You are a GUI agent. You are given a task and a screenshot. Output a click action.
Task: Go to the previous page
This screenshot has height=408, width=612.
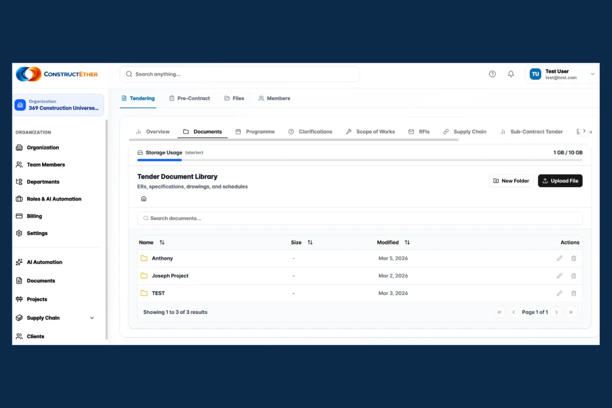[514, 312]
